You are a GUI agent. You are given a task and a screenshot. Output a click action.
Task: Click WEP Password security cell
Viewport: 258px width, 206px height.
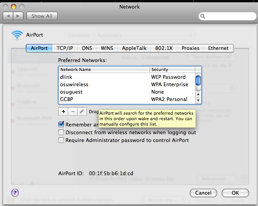(x=168, y=77)
